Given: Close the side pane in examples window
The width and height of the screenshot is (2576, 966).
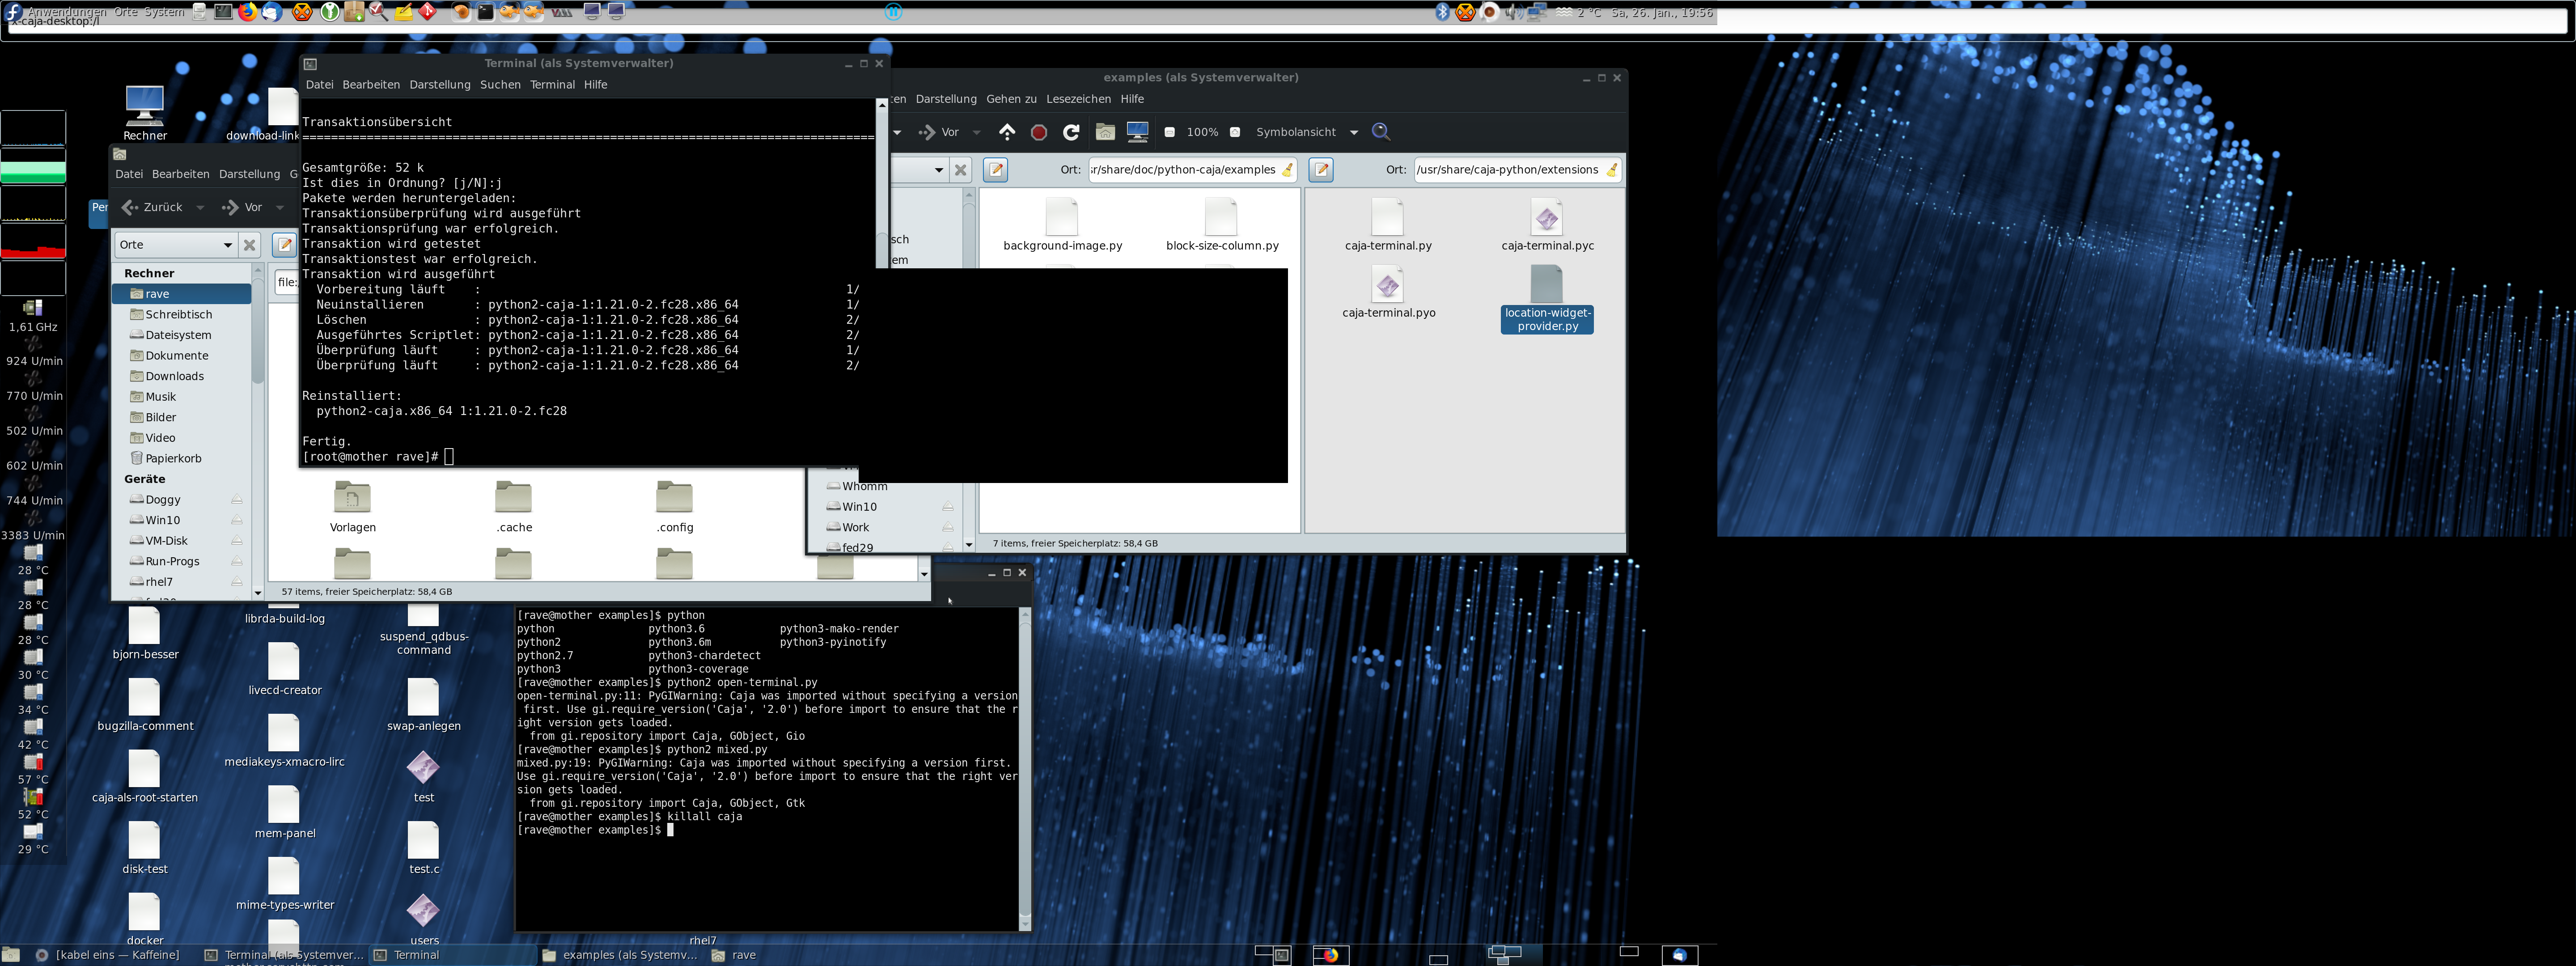Looking at the screenshot, I should coord(960,170).
